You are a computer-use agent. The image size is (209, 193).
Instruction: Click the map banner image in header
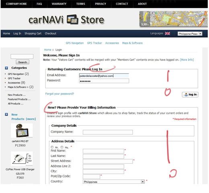173,19
